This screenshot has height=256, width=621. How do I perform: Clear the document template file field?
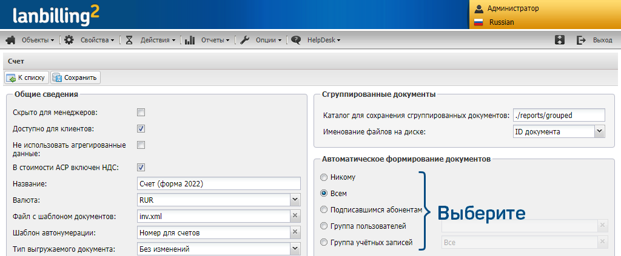(295, 216)
